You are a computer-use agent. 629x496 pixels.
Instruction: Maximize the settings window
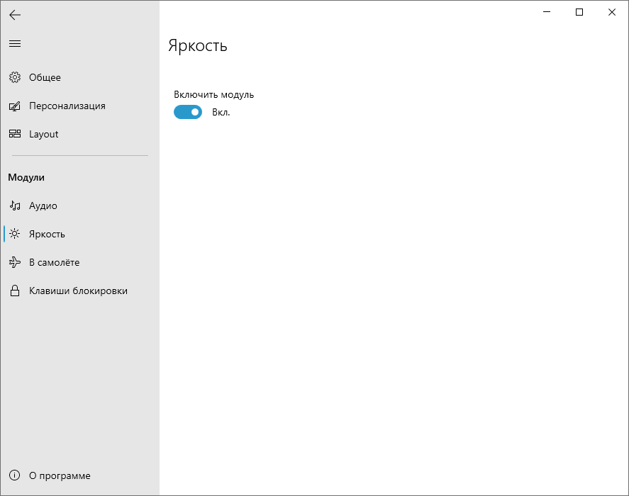579,13
